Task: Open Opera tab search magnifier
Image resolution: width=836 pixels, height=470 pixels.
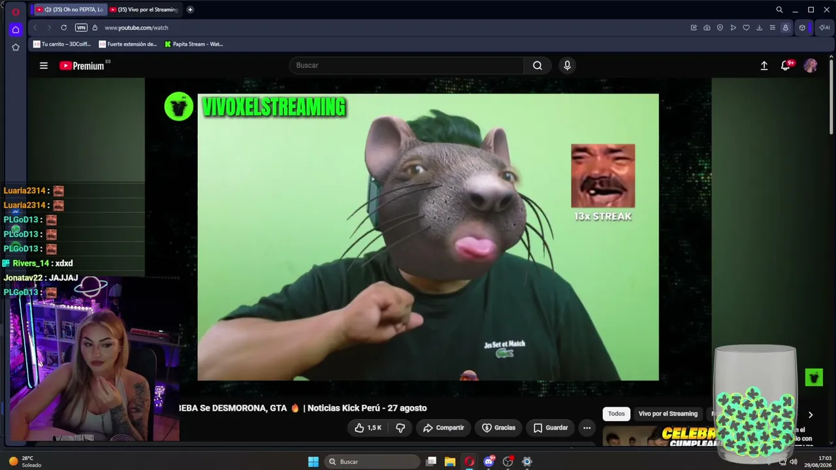Action: (779, 10)
